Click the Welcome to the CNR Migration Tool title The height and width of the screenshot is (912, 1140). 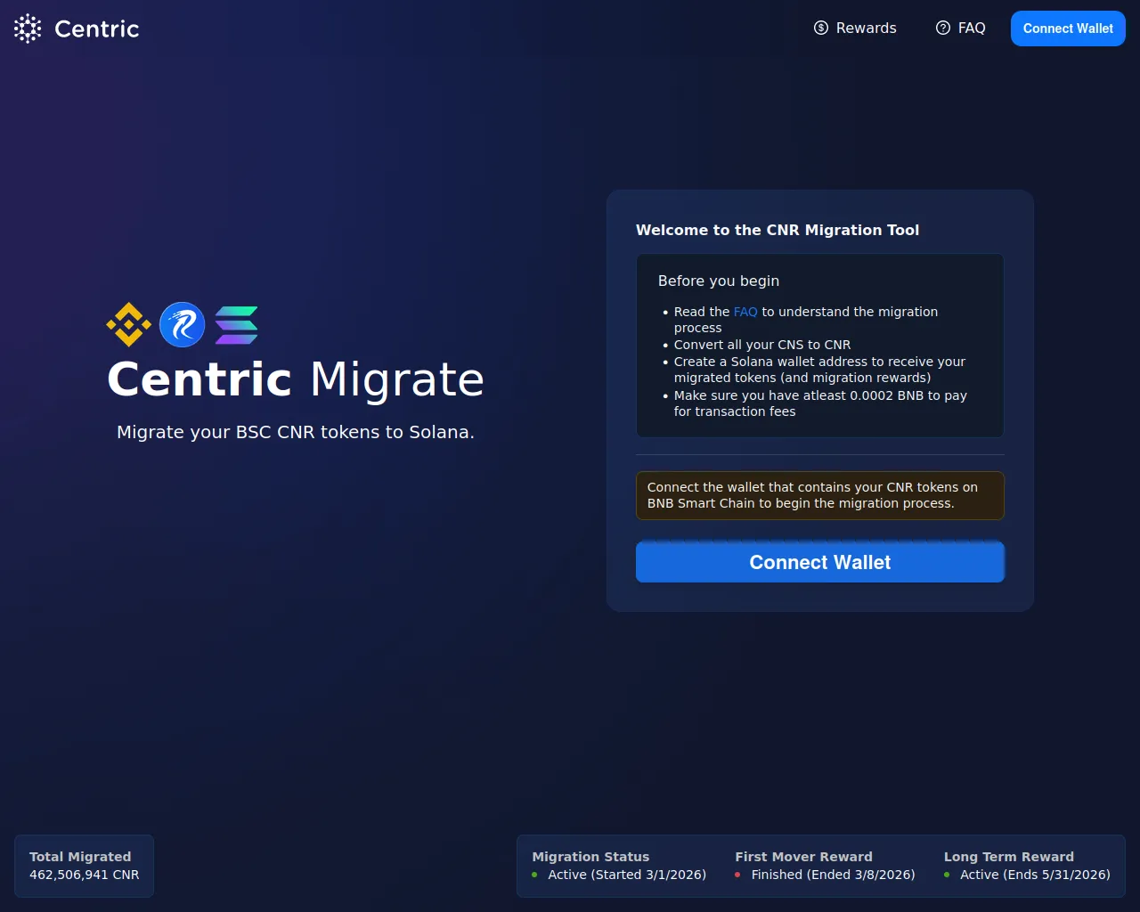coord(777,230)
